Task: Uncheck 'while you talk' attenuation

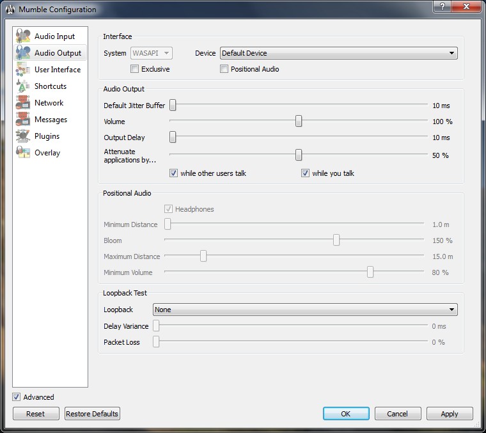Action: [x=305, y=173]
